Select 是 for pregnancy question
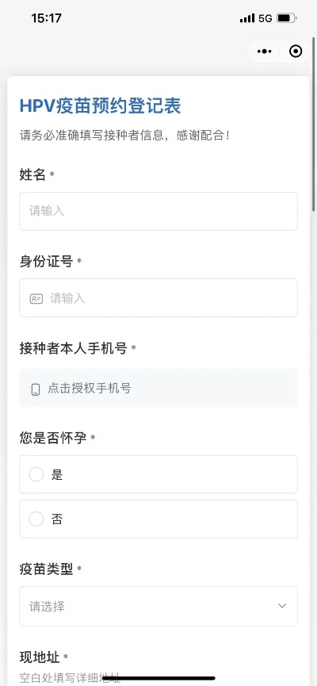Screen dimensions: 317x686 click(x=158, y=474)
